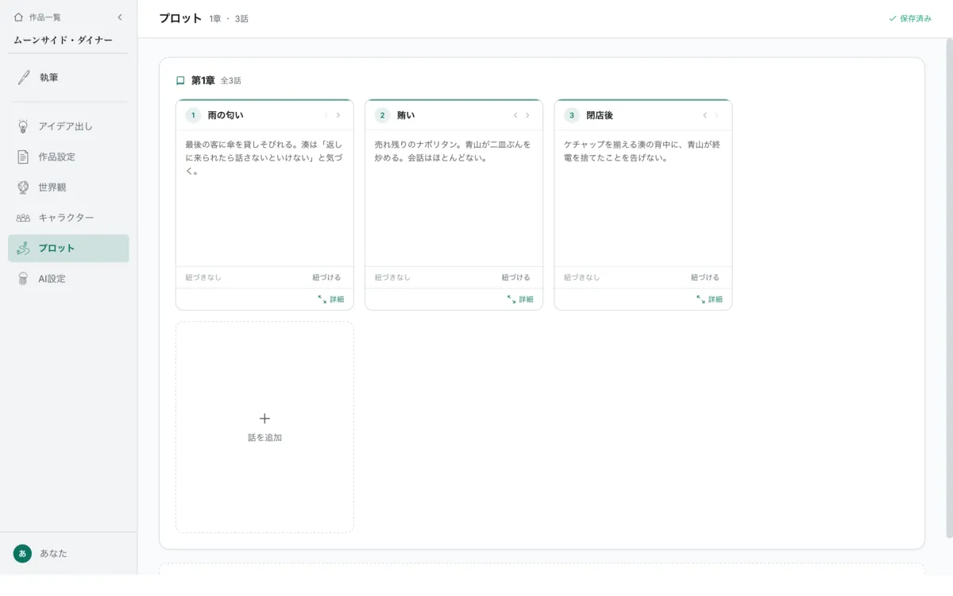
Task: Open AI設定 in the sidebar
Action: 68,279
